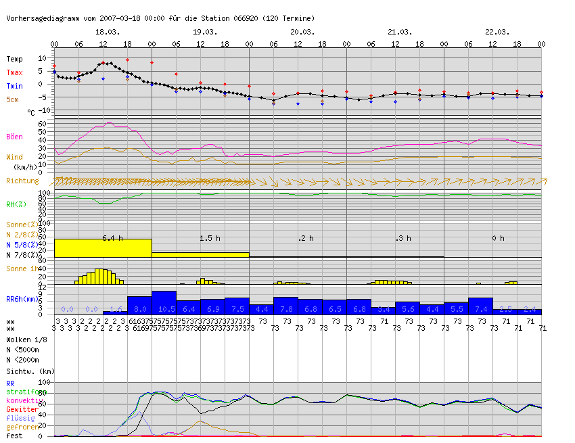Click the brown "5cm" legend label

[x=12, y=99]
